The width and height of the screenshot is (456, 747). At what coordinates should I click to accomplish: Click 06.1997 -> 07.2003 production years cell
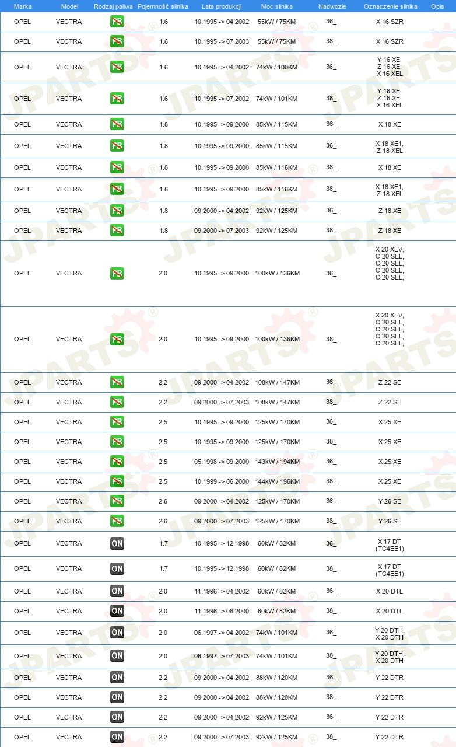[222, 656]
